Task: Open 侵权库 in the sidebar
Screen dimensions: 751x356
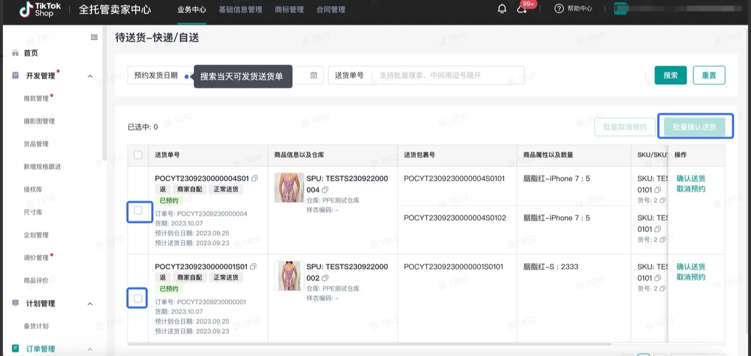Action: pyautogui.click(x=33, y=189)
